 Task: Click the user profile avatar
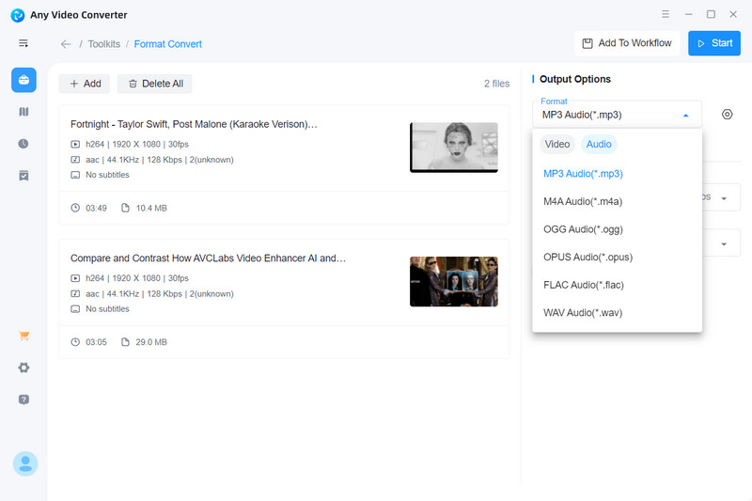coord(24,462)
